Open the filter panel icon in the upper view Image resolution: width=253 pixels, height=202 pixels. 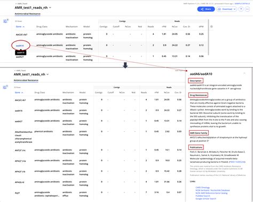[5, 21]
